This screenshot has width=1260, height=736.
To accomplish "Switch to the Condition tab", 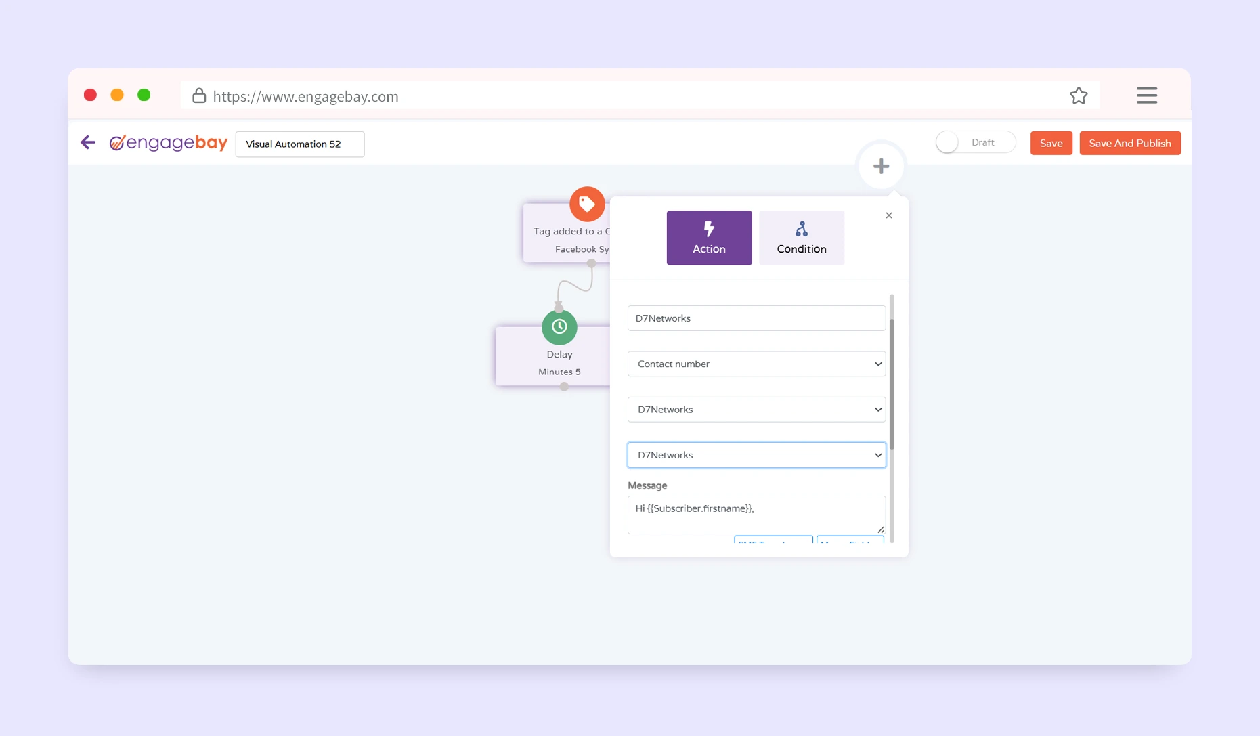I will pyautogui.click(x=802, y=238).
